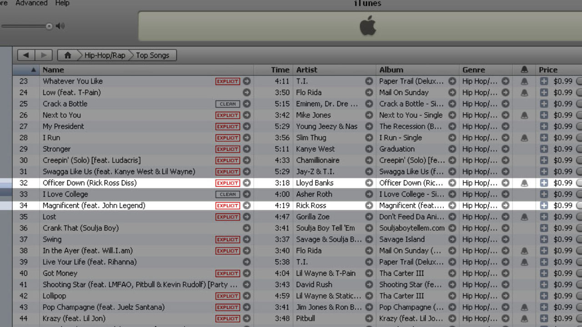Click the artist arrow next to Lloyd Banks
The image size is (582, 327).
[x=369, y=183]
